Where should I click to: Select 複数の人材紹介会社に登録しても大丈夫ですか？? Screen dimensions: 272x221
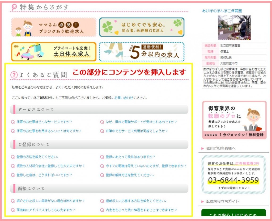click(50, 166)
